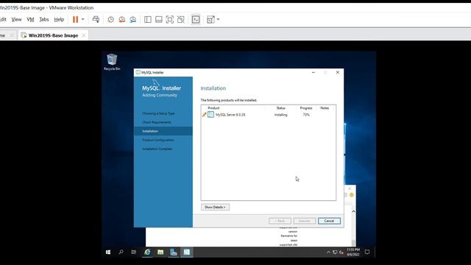Open the power options dropdown beside pause
The height and width of the screenshot is (265, 471).
83,20
